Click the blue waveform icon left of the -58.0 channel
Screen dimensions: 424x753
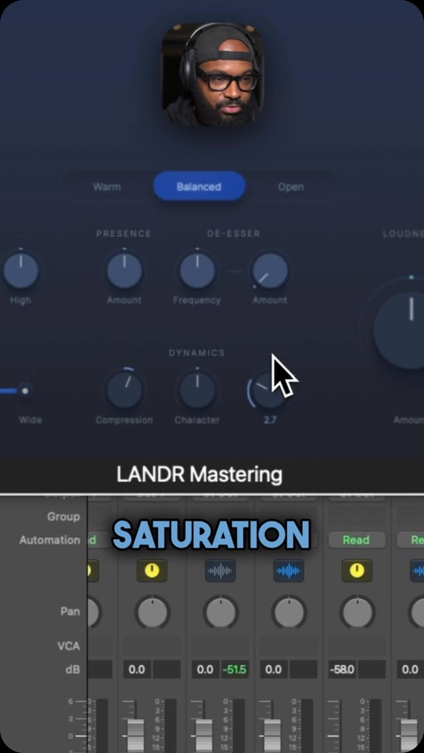coord(289,571)
